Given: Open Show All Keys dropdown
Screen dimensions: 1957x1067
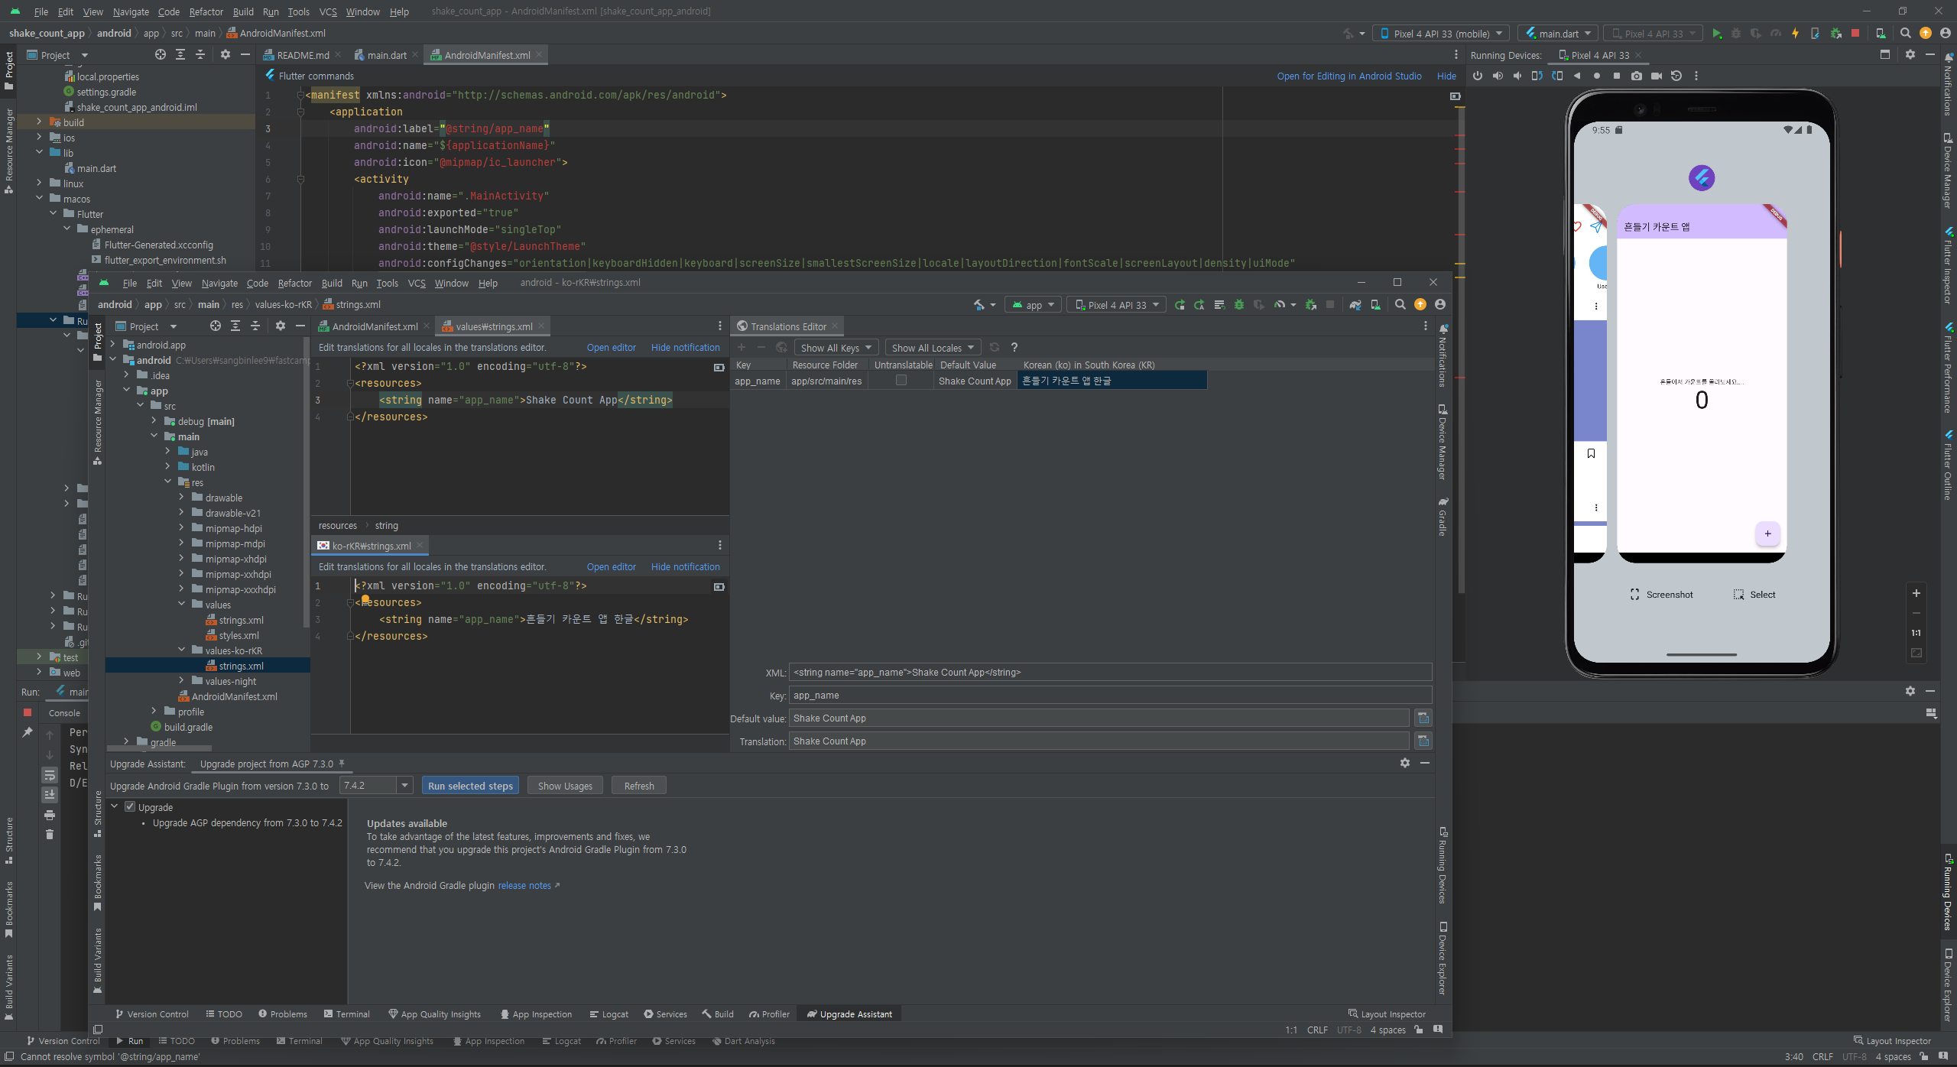Looking at the screenshot, I should (836, 348).
